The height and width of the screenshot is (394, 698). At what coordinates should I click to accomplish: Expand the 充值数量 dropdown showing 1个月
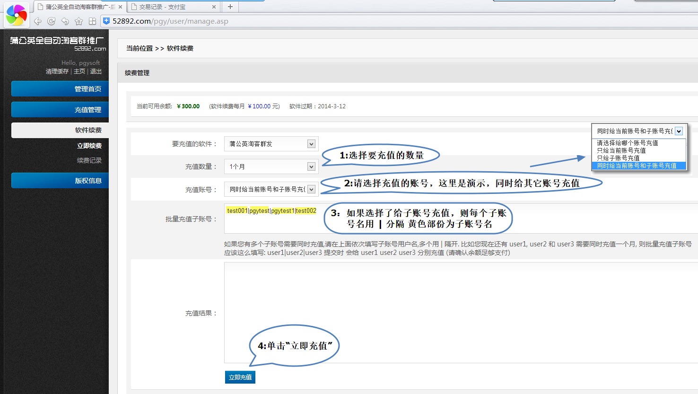(271, 166)
